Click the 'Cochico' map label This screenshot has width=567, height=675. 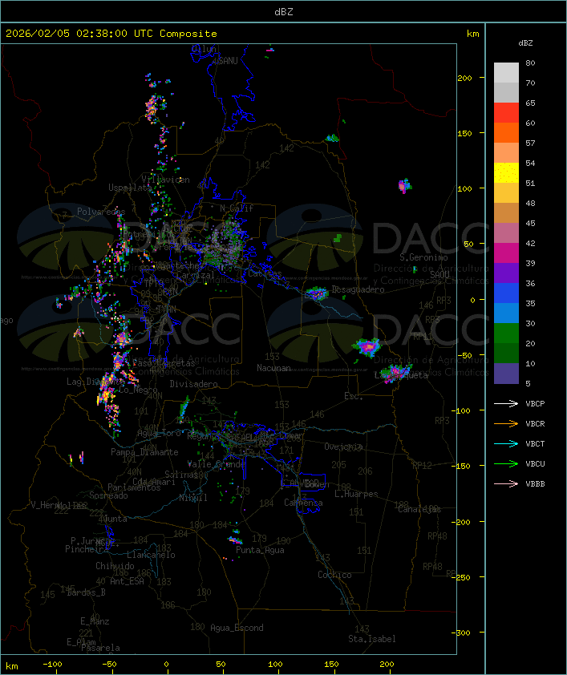(334, 575)
